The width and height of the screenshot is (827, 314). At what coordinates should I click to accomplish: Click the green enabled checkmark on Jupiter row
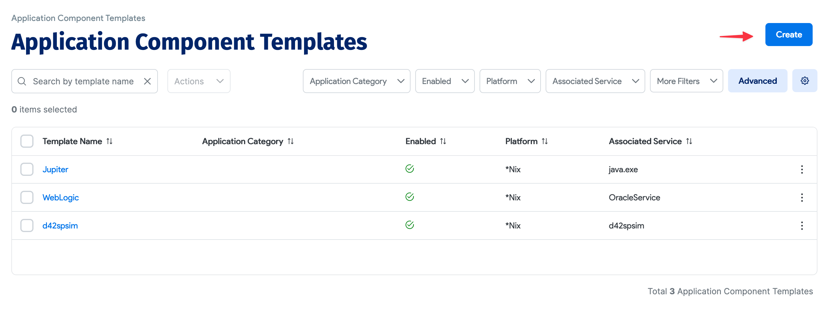[x=410, y=168]
